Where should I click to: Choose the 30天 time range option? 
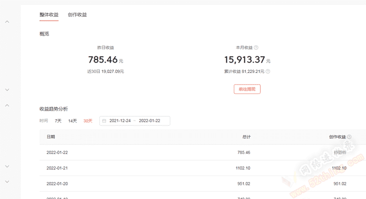(87, 121)
